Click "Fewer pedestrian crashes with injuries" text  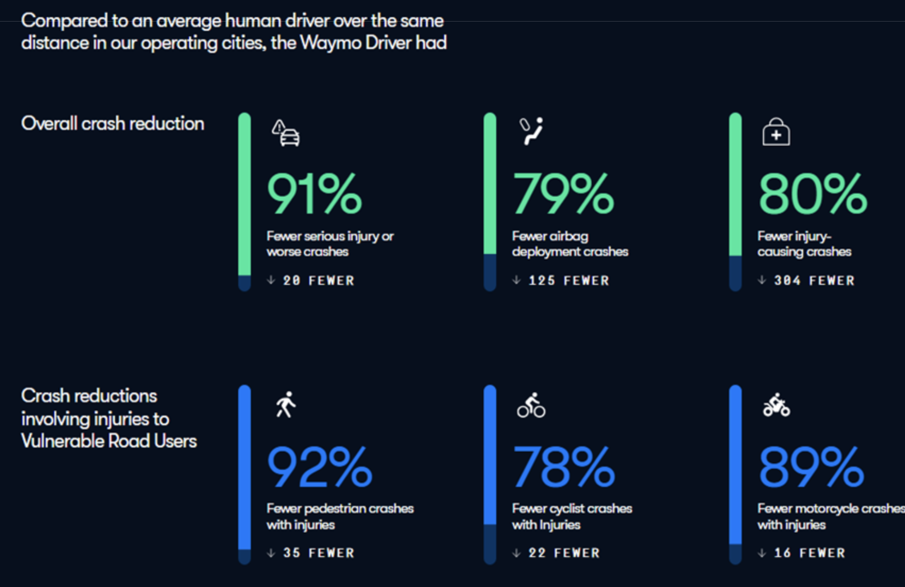click(340, 516)
